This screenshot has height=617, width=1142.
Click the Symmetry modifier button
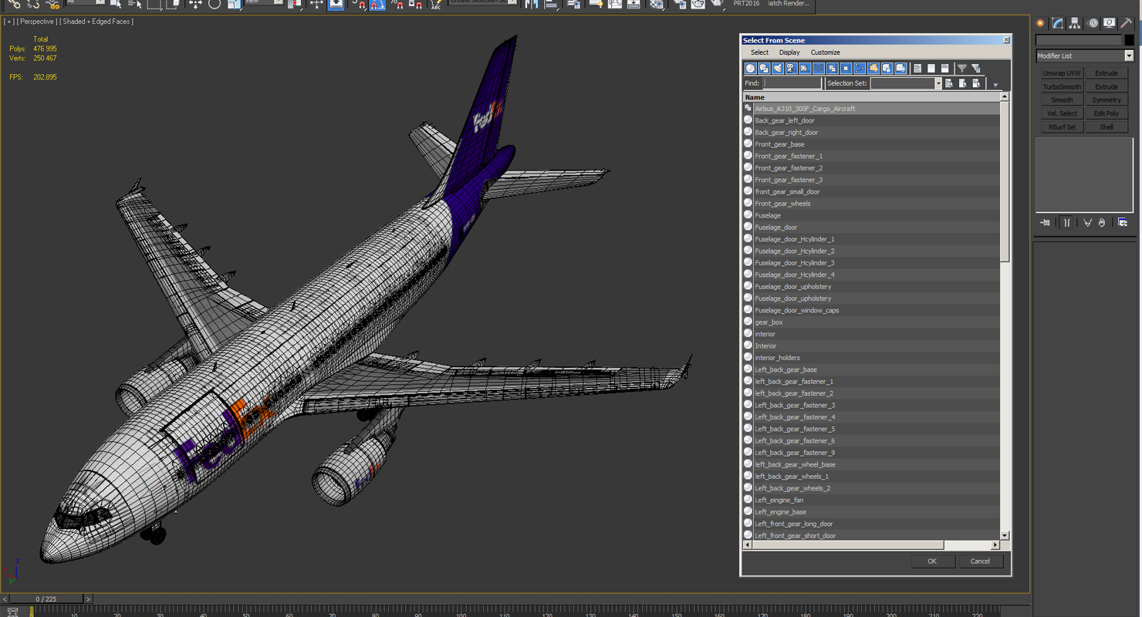coord(1107,100)
